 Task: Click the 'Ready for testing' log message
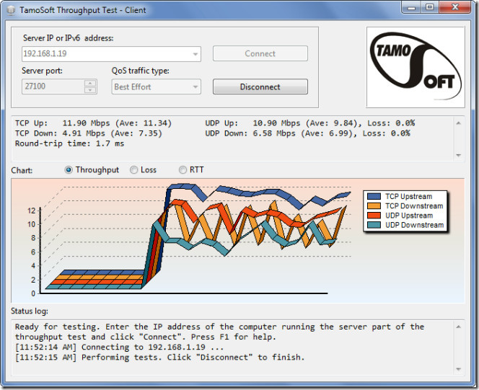point(219,332)
